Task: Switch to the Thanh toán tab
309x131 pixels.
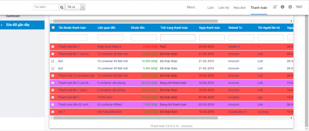Action: pos(259,8)
